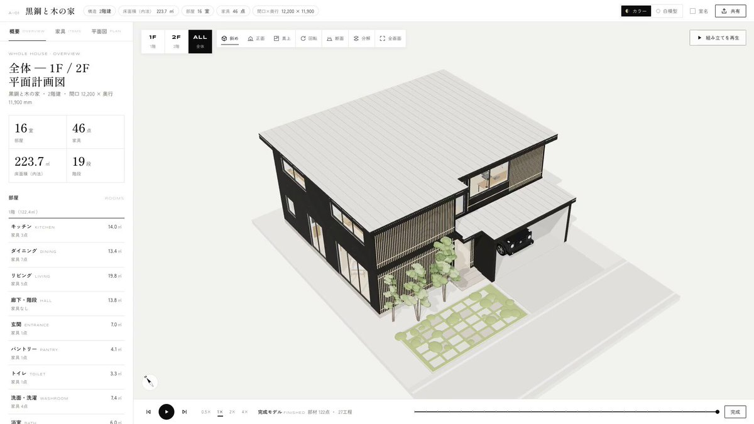The image size is (754, 424).
Task: Select パントリー Pantry room row
Action: click(x=67, y=353)
